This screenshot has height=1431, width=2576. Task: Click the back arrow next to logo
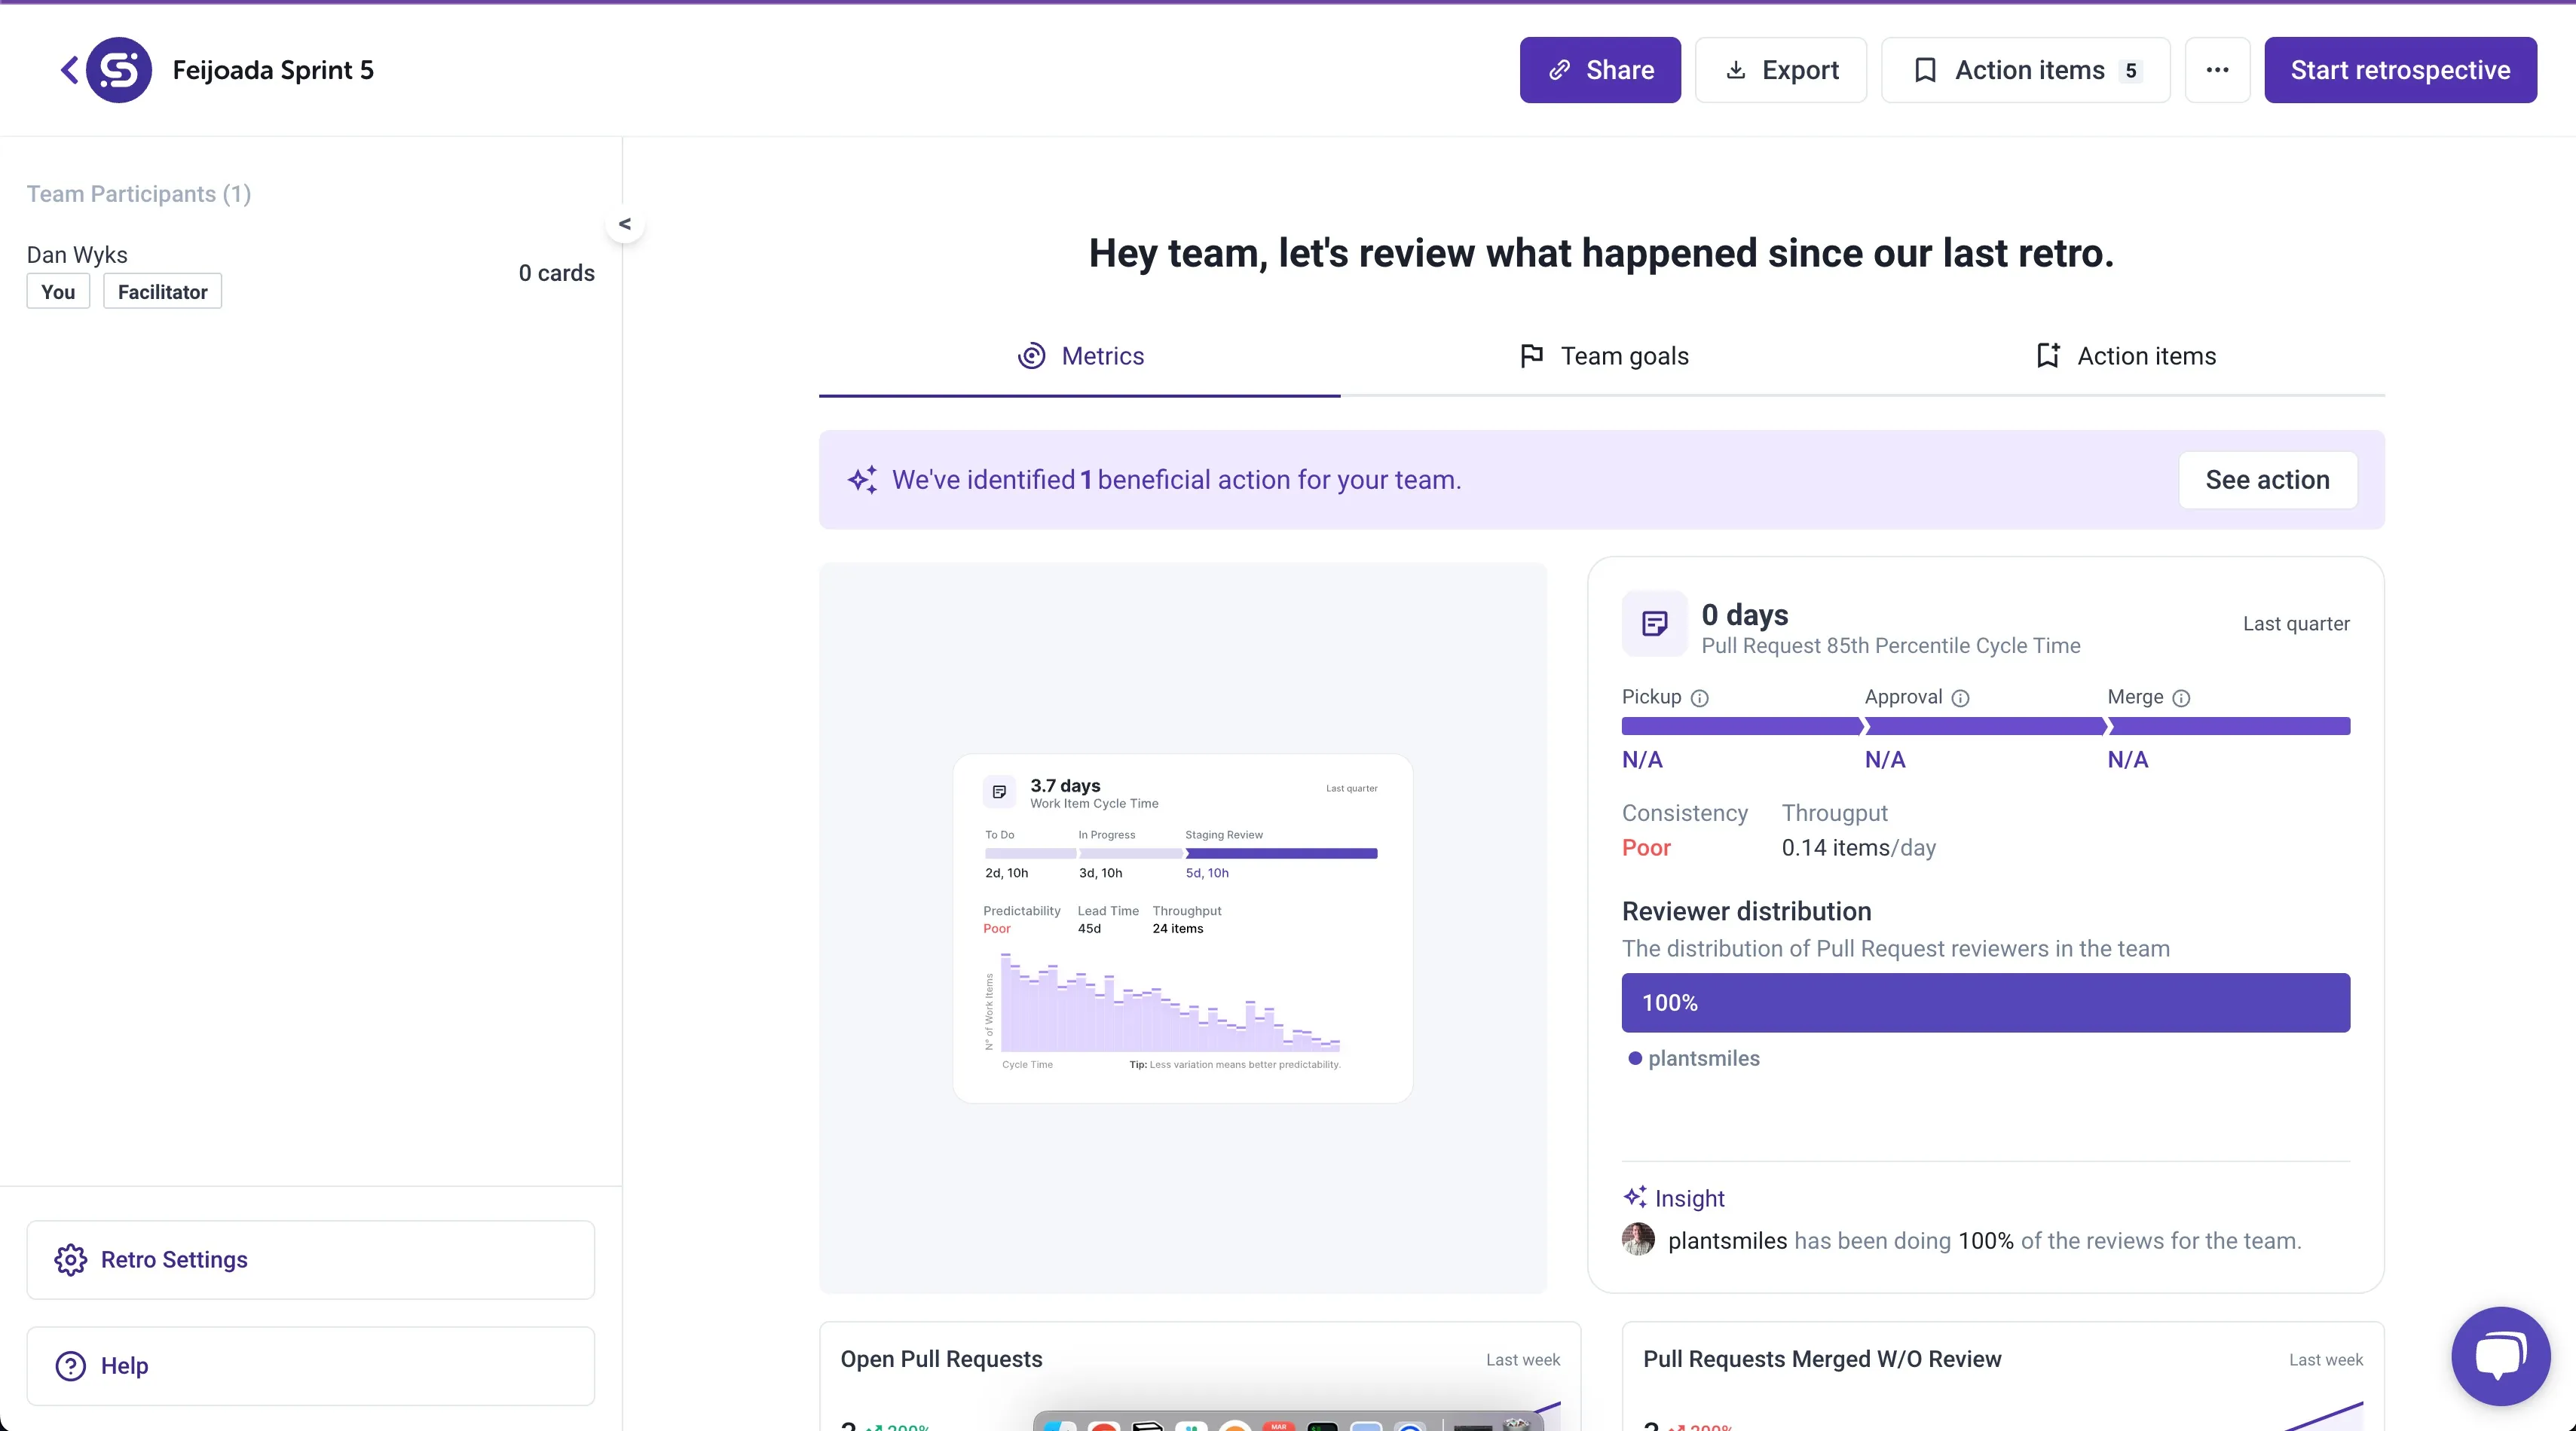point(69,70)
